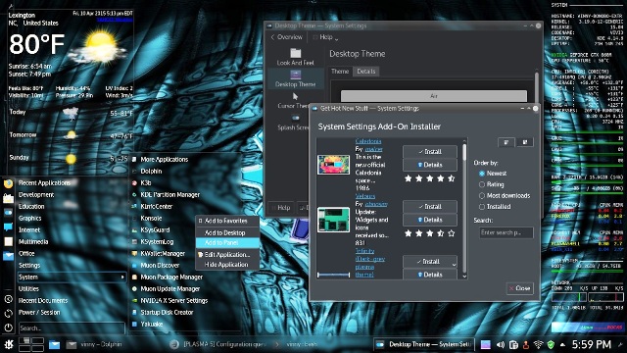Click the launcher Search field

click(x=72, y=328)
